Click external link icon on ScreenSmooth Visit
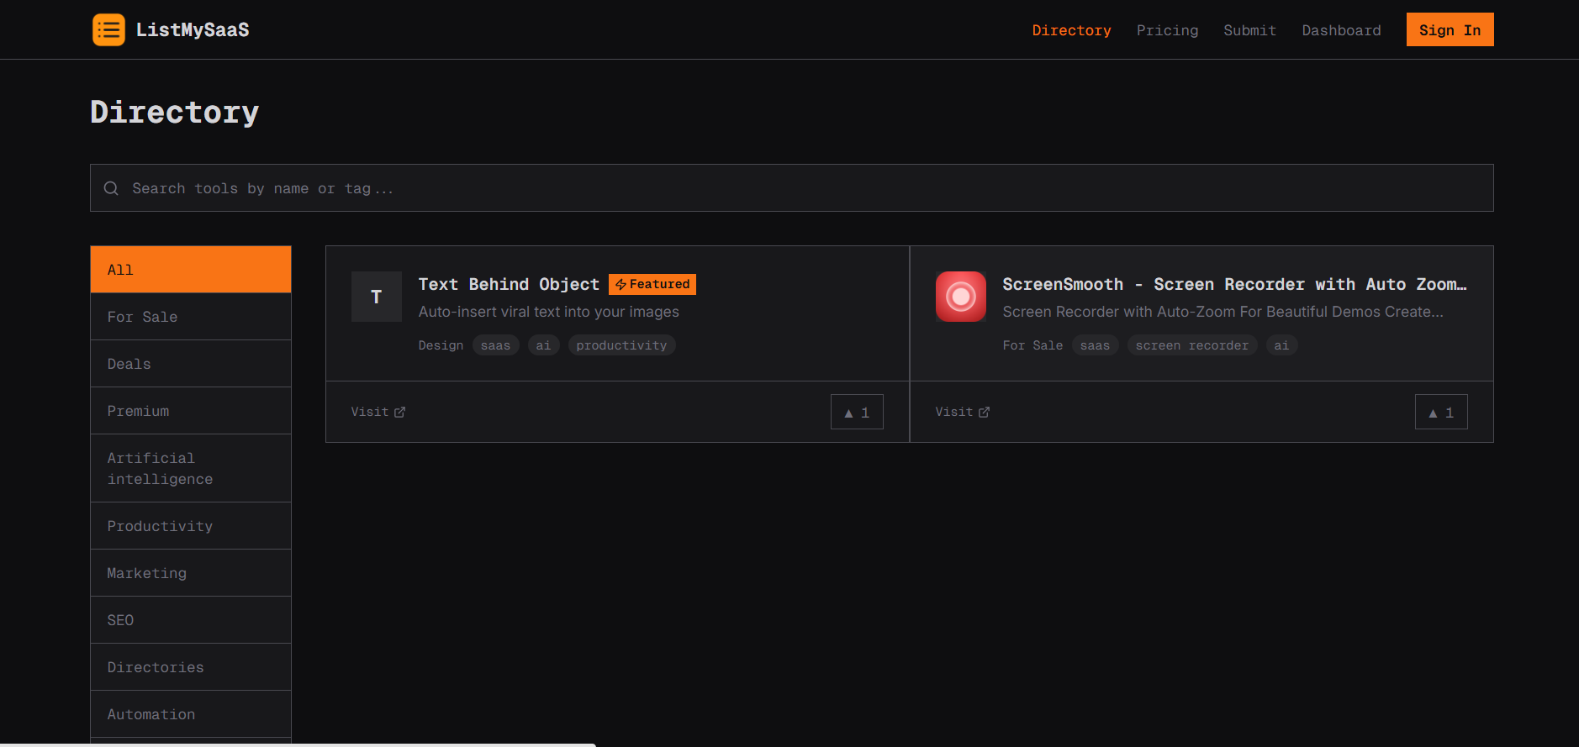The image size is (1579, 747). click(985, 412)
